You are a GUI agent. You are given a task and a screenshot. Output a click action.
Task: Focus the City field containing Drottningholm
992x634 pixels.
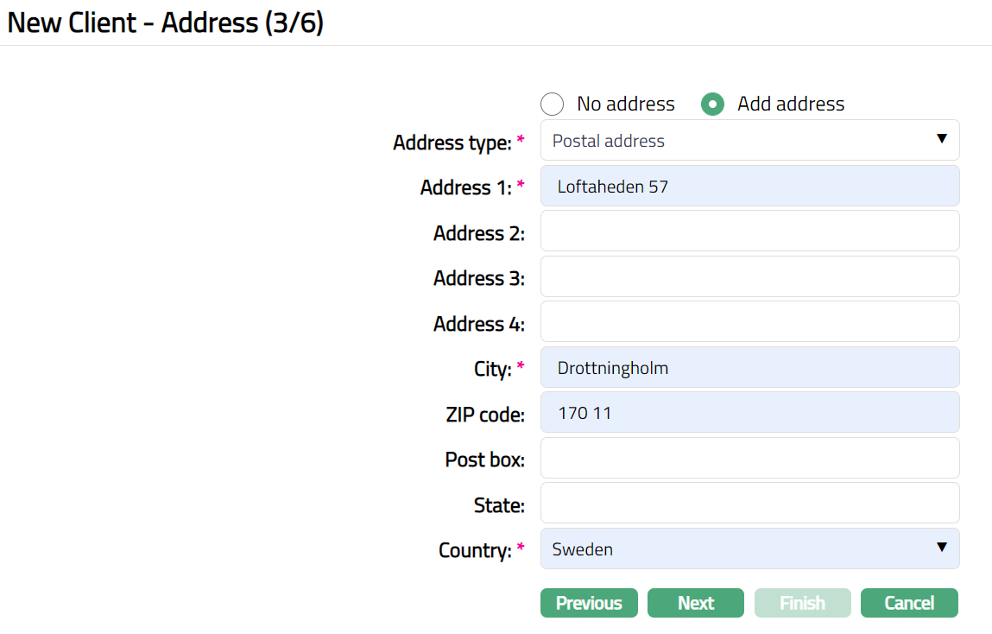[x=749, y=367]
